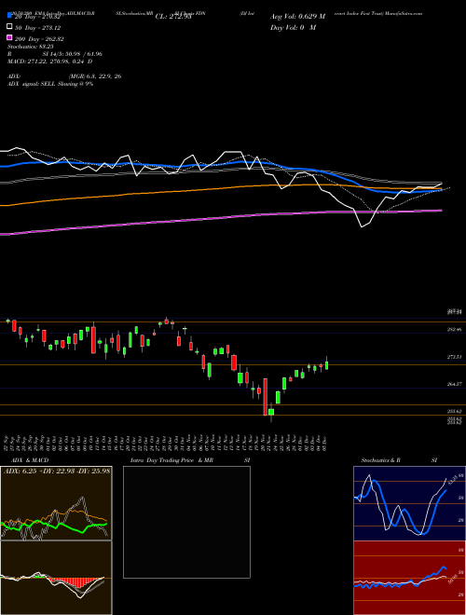Click the ADX: 6.25 +DY: 22.93 -DY: 25.98 readout
Image resolution: width=466 pixels, height=615 pixels.
[x=57, y=471]
